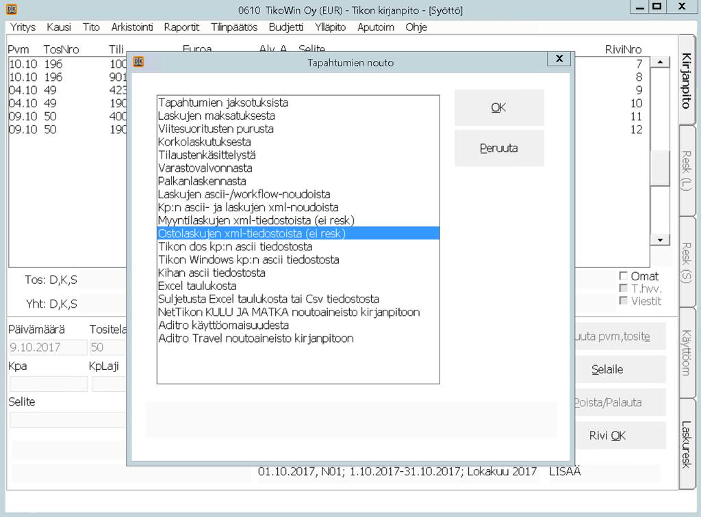This screenshot has height=517, width=701.
Task: Select Tikon dos kp:n ascii tiedostosta
Action: click(x=298, y=246)
